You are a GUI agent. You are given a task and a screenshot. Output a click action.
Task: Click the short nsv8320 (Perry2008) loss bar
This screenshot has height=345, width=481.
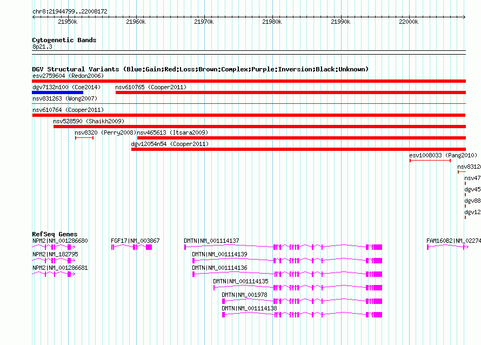pyautogui.click(x=84, y=138)
